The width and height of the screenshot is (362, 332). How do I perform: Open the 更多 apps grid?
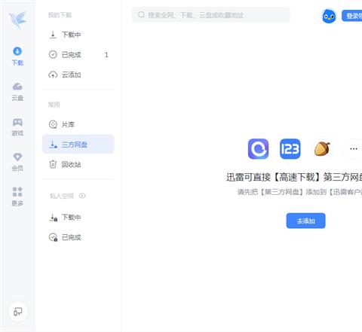[x=17, y=197]
